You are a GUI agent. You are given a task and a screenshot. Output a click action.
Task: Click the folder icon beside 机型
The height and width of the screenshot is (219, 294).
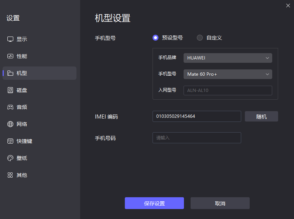coord(10,73)
